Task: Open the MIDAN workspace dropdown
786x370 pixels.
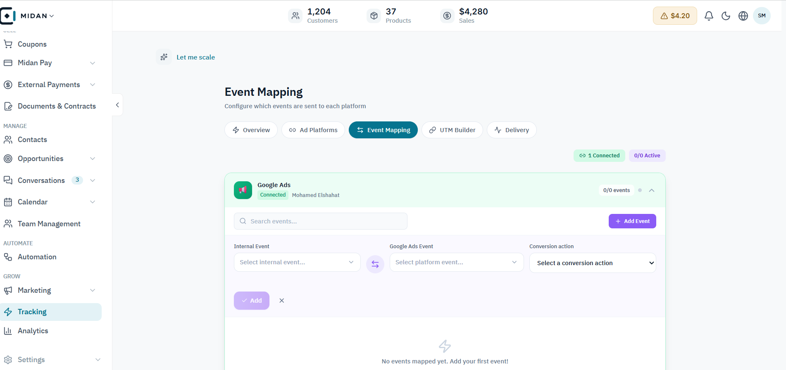Action: pos(37,16)
